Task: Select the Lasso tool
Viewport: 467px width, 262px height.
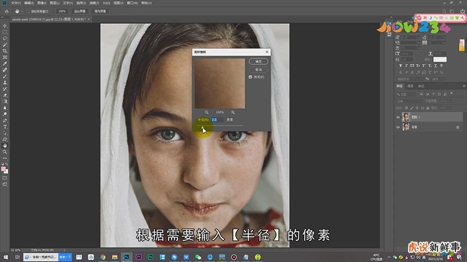Action: tap(5, 38)
